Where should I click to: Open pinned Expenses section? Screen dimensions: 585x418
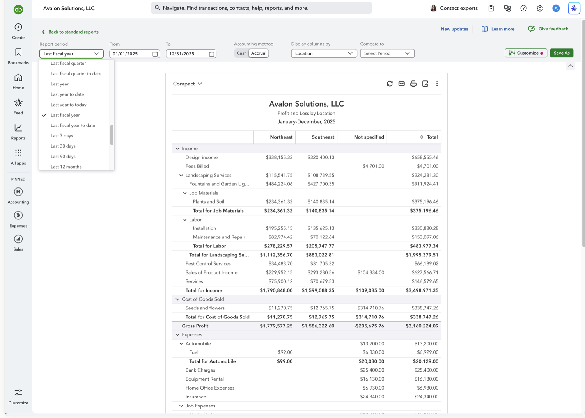[18, 219]
